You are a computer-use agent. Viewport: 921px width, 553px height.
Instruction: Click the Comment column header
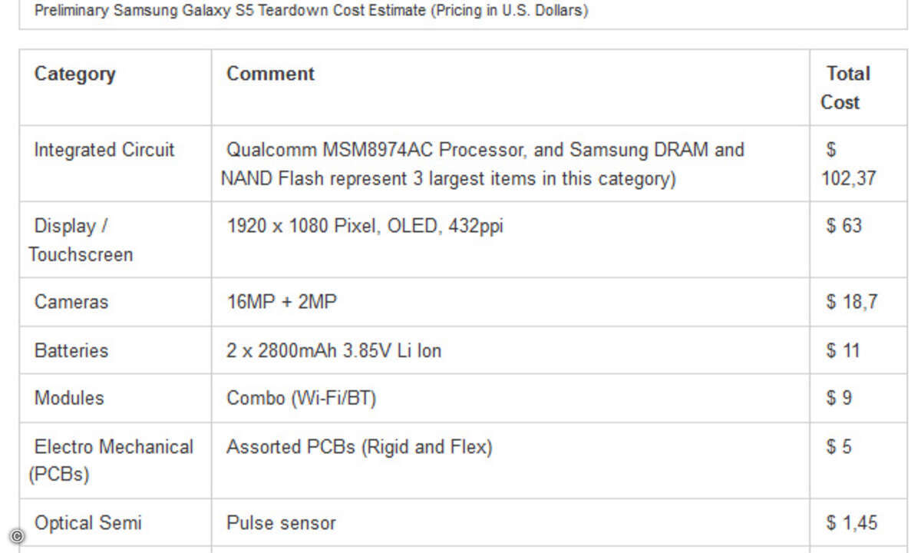pyautogui.click(x=270, y=74)
